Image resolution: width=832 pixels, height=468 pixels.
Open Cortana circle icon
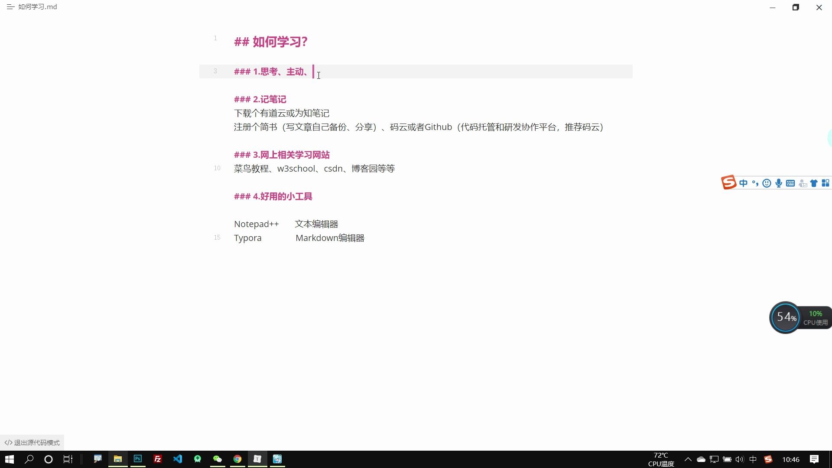pyautogui.click(x=49, y=459)
